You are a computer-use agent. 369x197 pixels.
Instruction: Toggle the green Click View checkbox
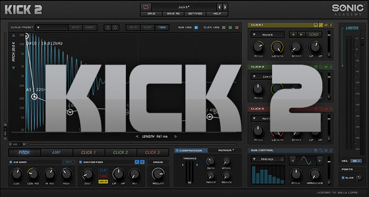(x=230, y=27)
